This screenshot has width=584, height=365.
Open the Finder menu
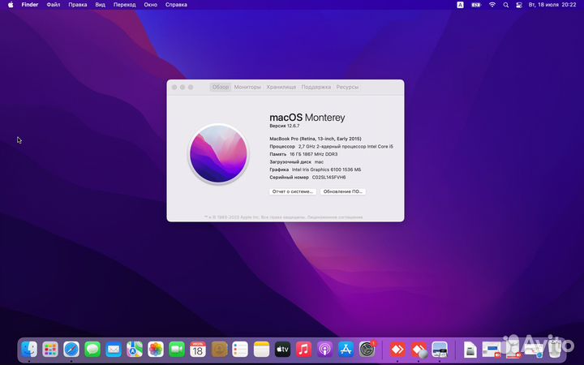pos(30,5)
